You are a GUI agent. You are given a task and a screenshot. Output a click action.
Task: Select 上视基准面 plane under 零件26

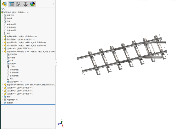(8, 73)
